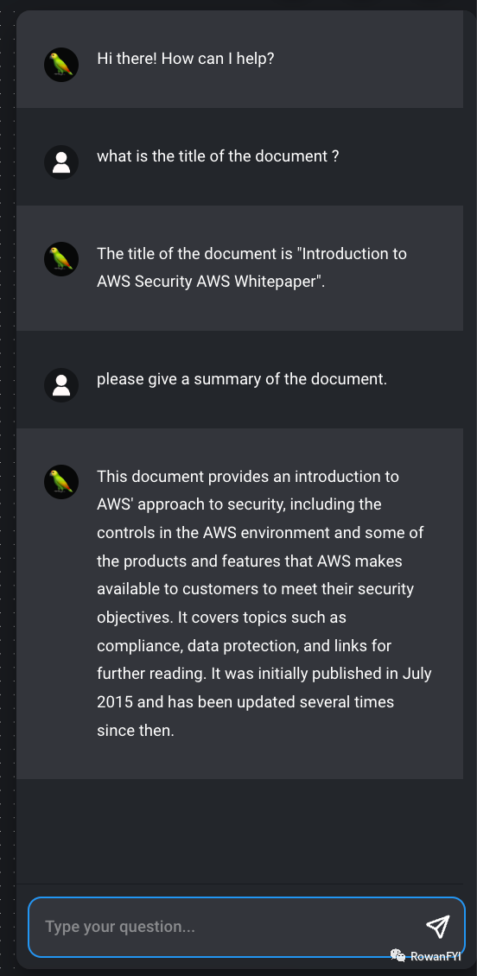Click the "since then." closing line

[x=135, y=730]
